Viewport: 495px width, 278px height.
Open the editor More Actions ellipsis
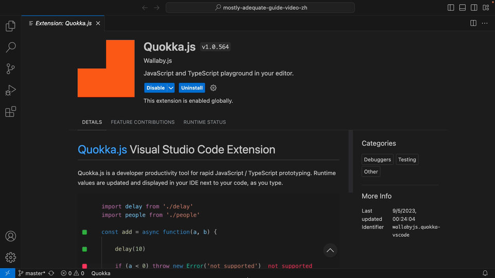click(x=485, y=23)
